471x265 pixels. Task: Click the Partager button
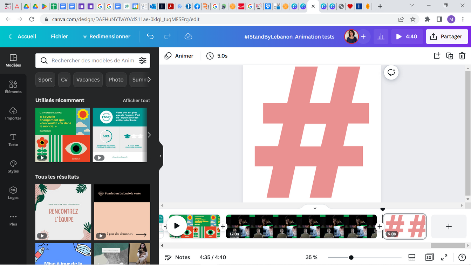click(447, 36)
